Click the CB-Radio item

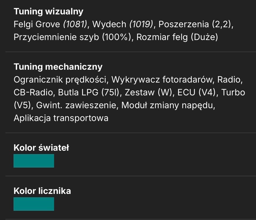[33, 92]
